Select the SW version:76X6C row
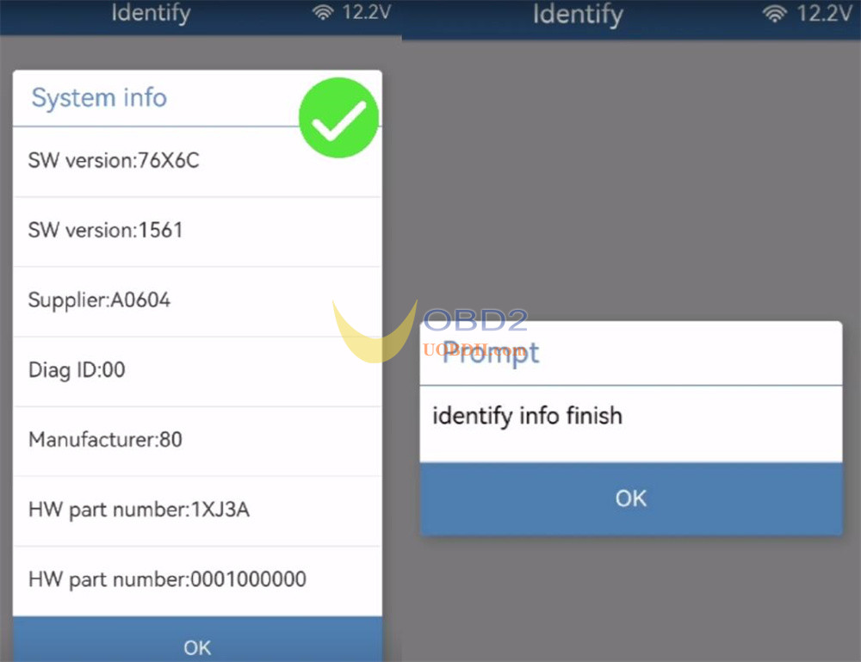The image size is (861, 662). click(x=197, y=161)
